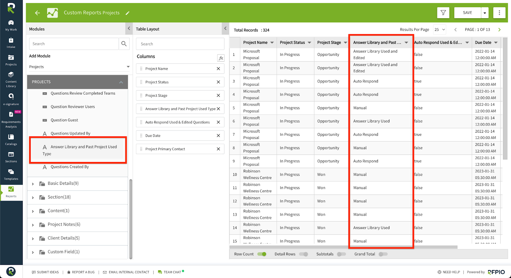The image size is (511, 278).
Task: Go to the previous results page
Action: [455, 30]
